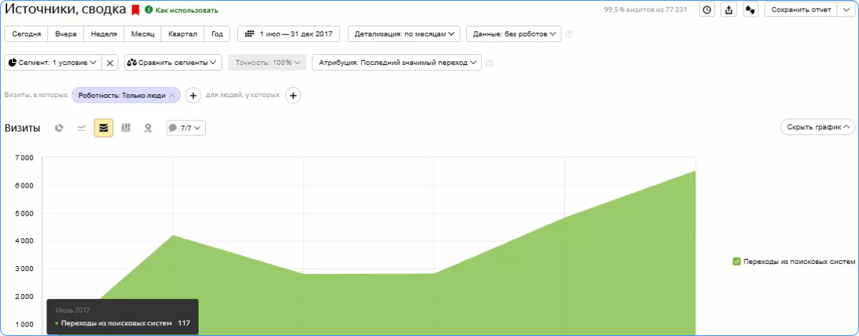Click 'Визиты' metric heading
The width and height of the screenshot is (859, 336).
[x=21, y=128]
